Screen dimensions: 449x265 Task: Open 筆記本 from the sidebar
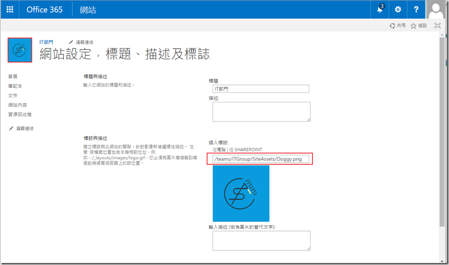15,86
